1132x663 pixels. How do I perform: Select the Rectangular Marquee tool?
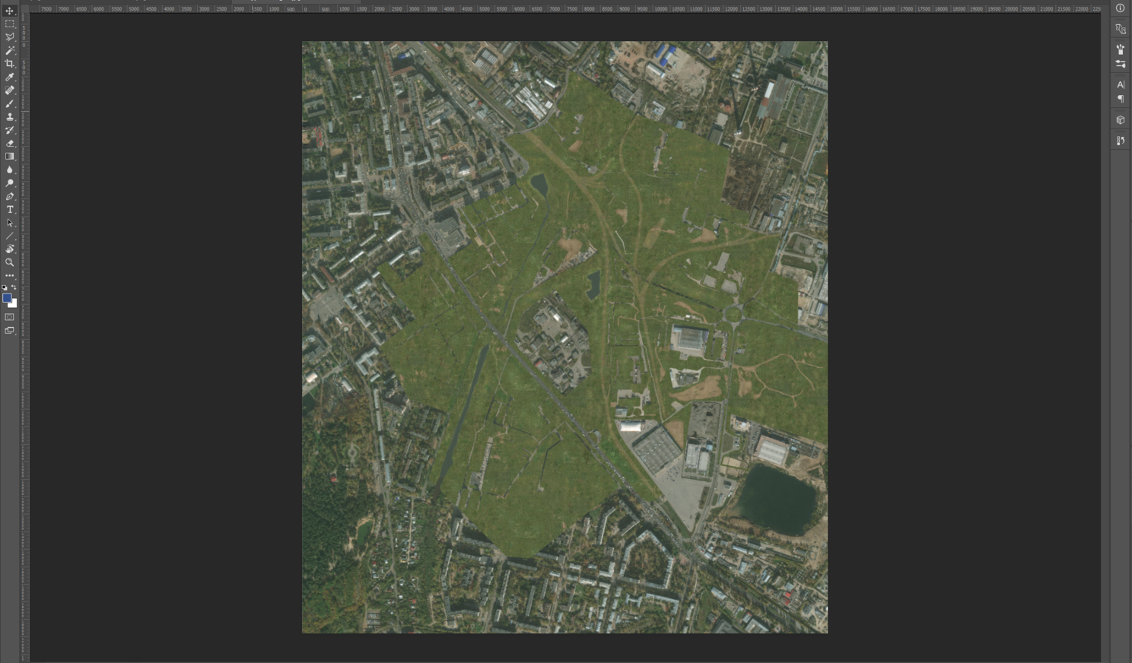10,24
